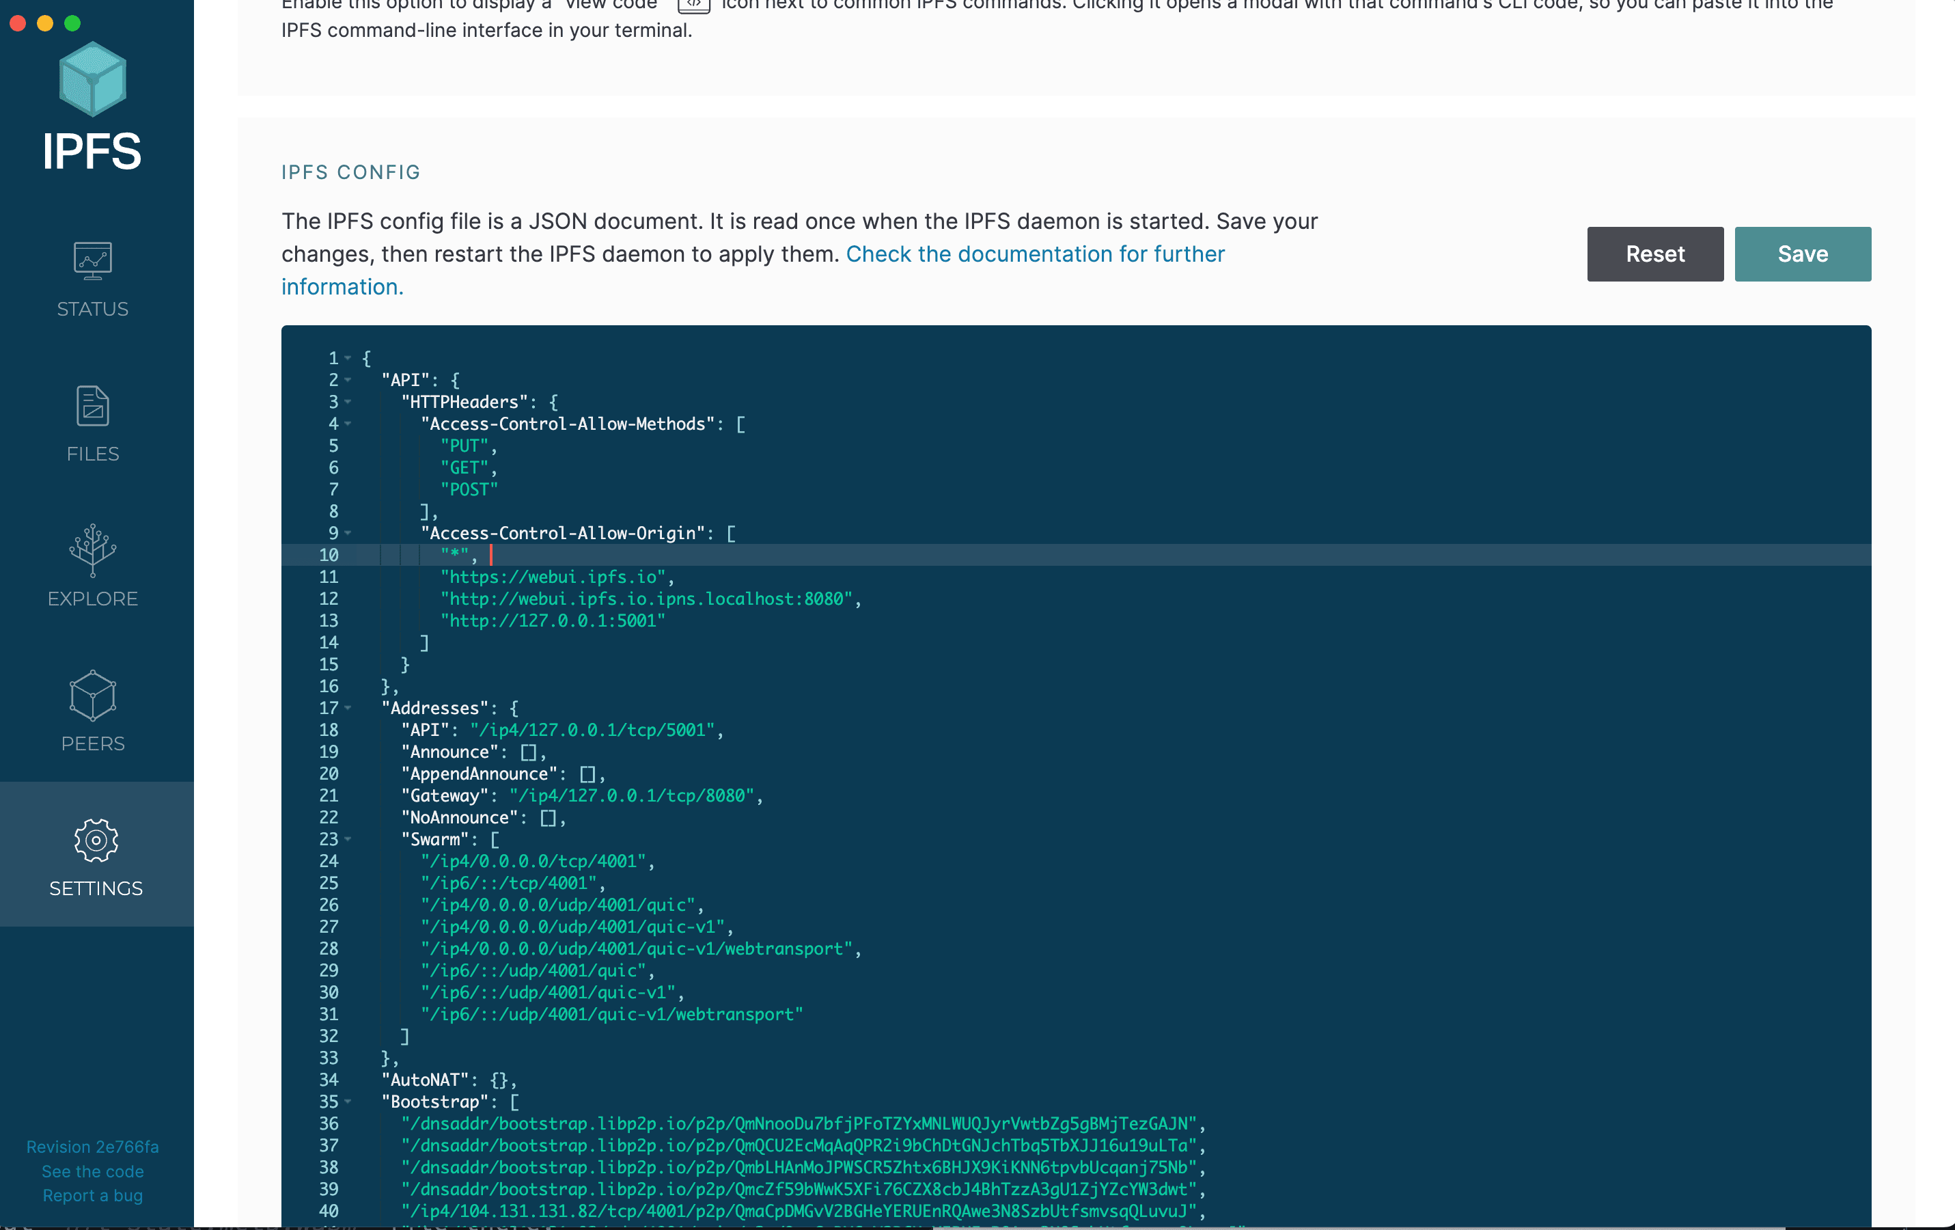Screen dimensions: 1955x1230
Task: Open the Files page icon
Action: pos(92,406)
